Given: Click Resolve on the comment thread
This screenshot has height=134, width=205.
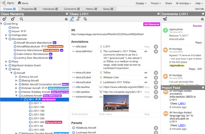Looking at the screenshot, I should point(197,26).
